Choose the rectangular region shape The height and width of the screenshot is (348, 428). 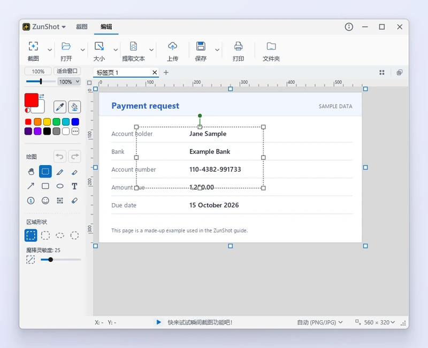click(x=31, y=235)
